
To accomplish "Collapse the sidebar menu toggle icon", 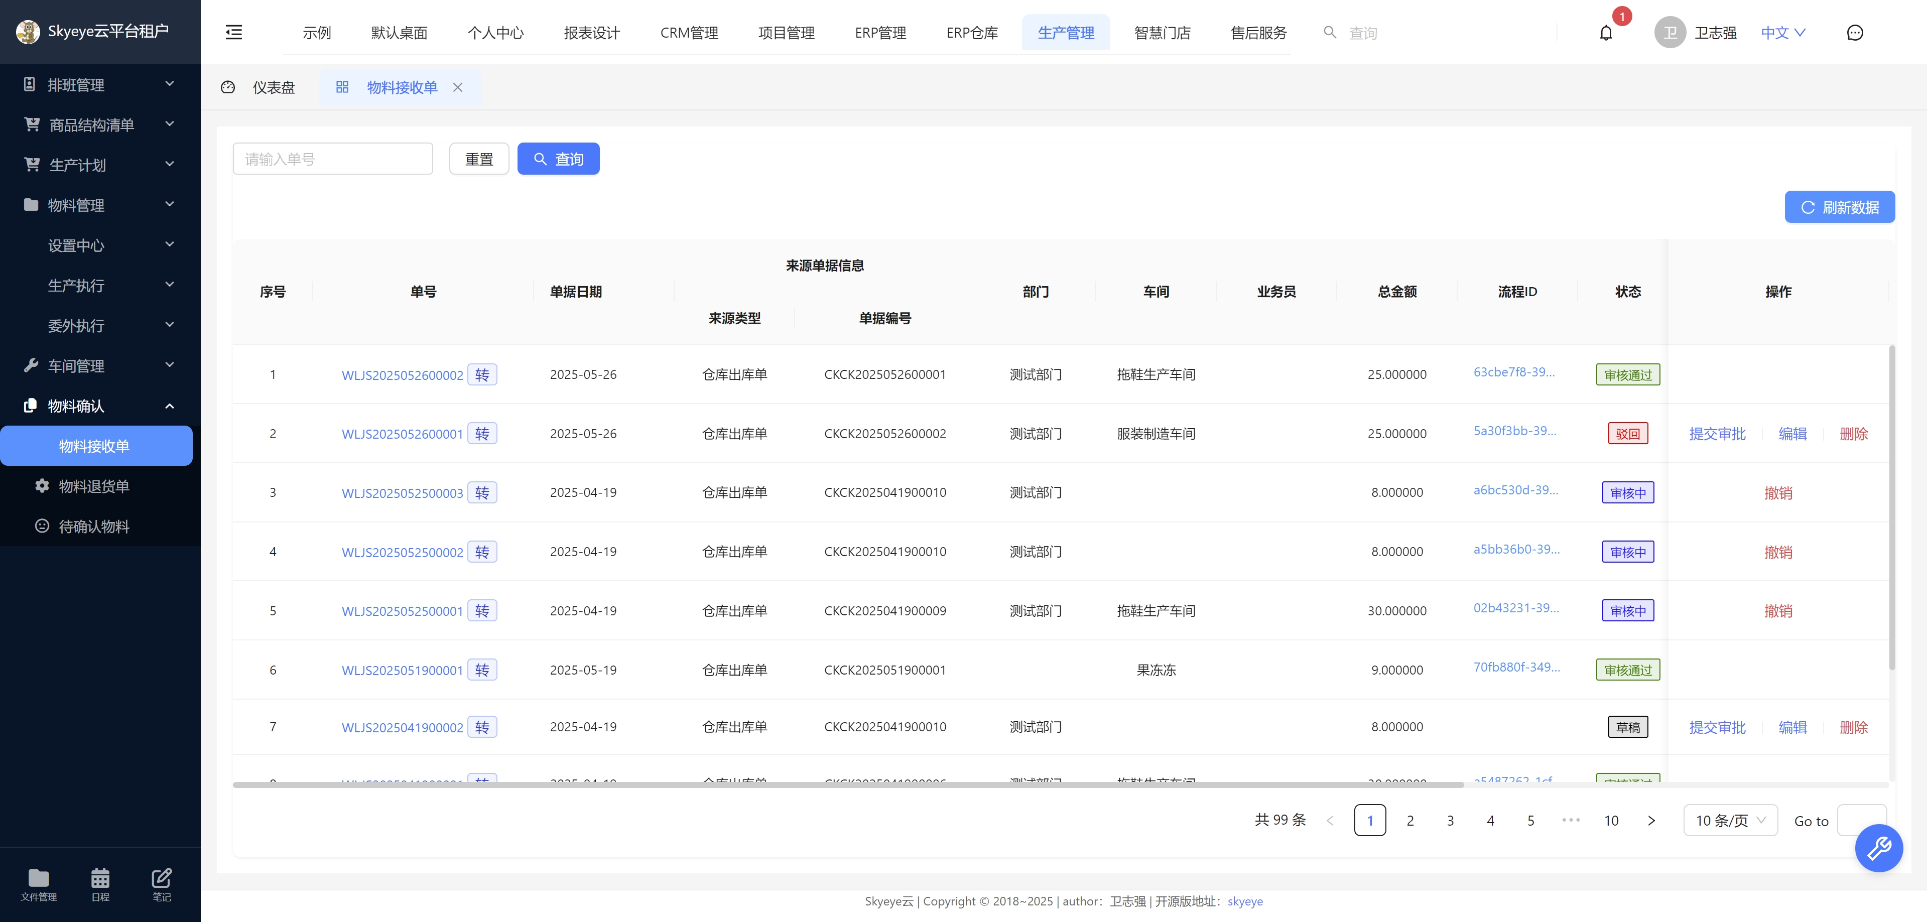I will click(234, 32).
